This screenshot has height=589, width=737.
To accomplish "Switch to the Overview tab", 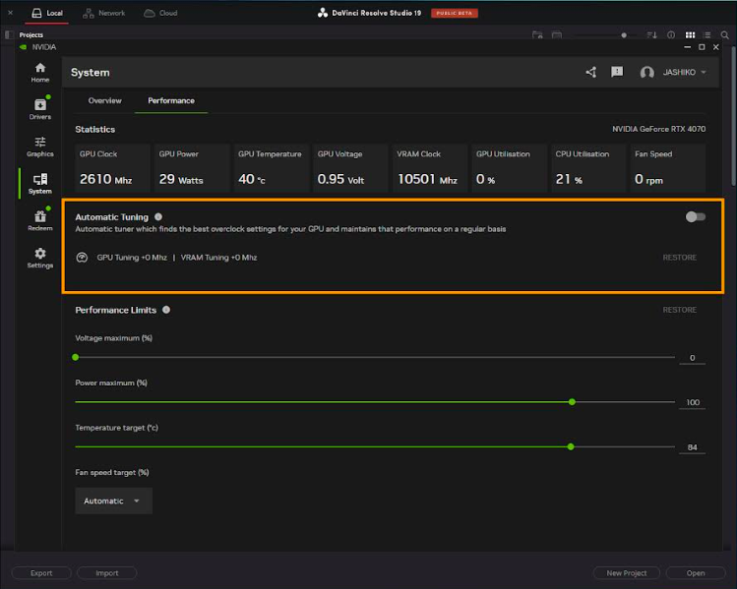I will pyautogui.click(x=105, y=100).
